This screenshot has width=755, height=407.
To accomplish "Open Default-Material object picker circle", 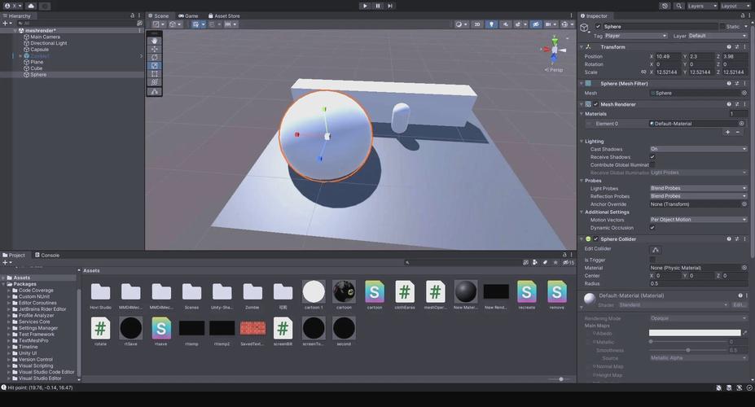I will [x=741, y=124].
